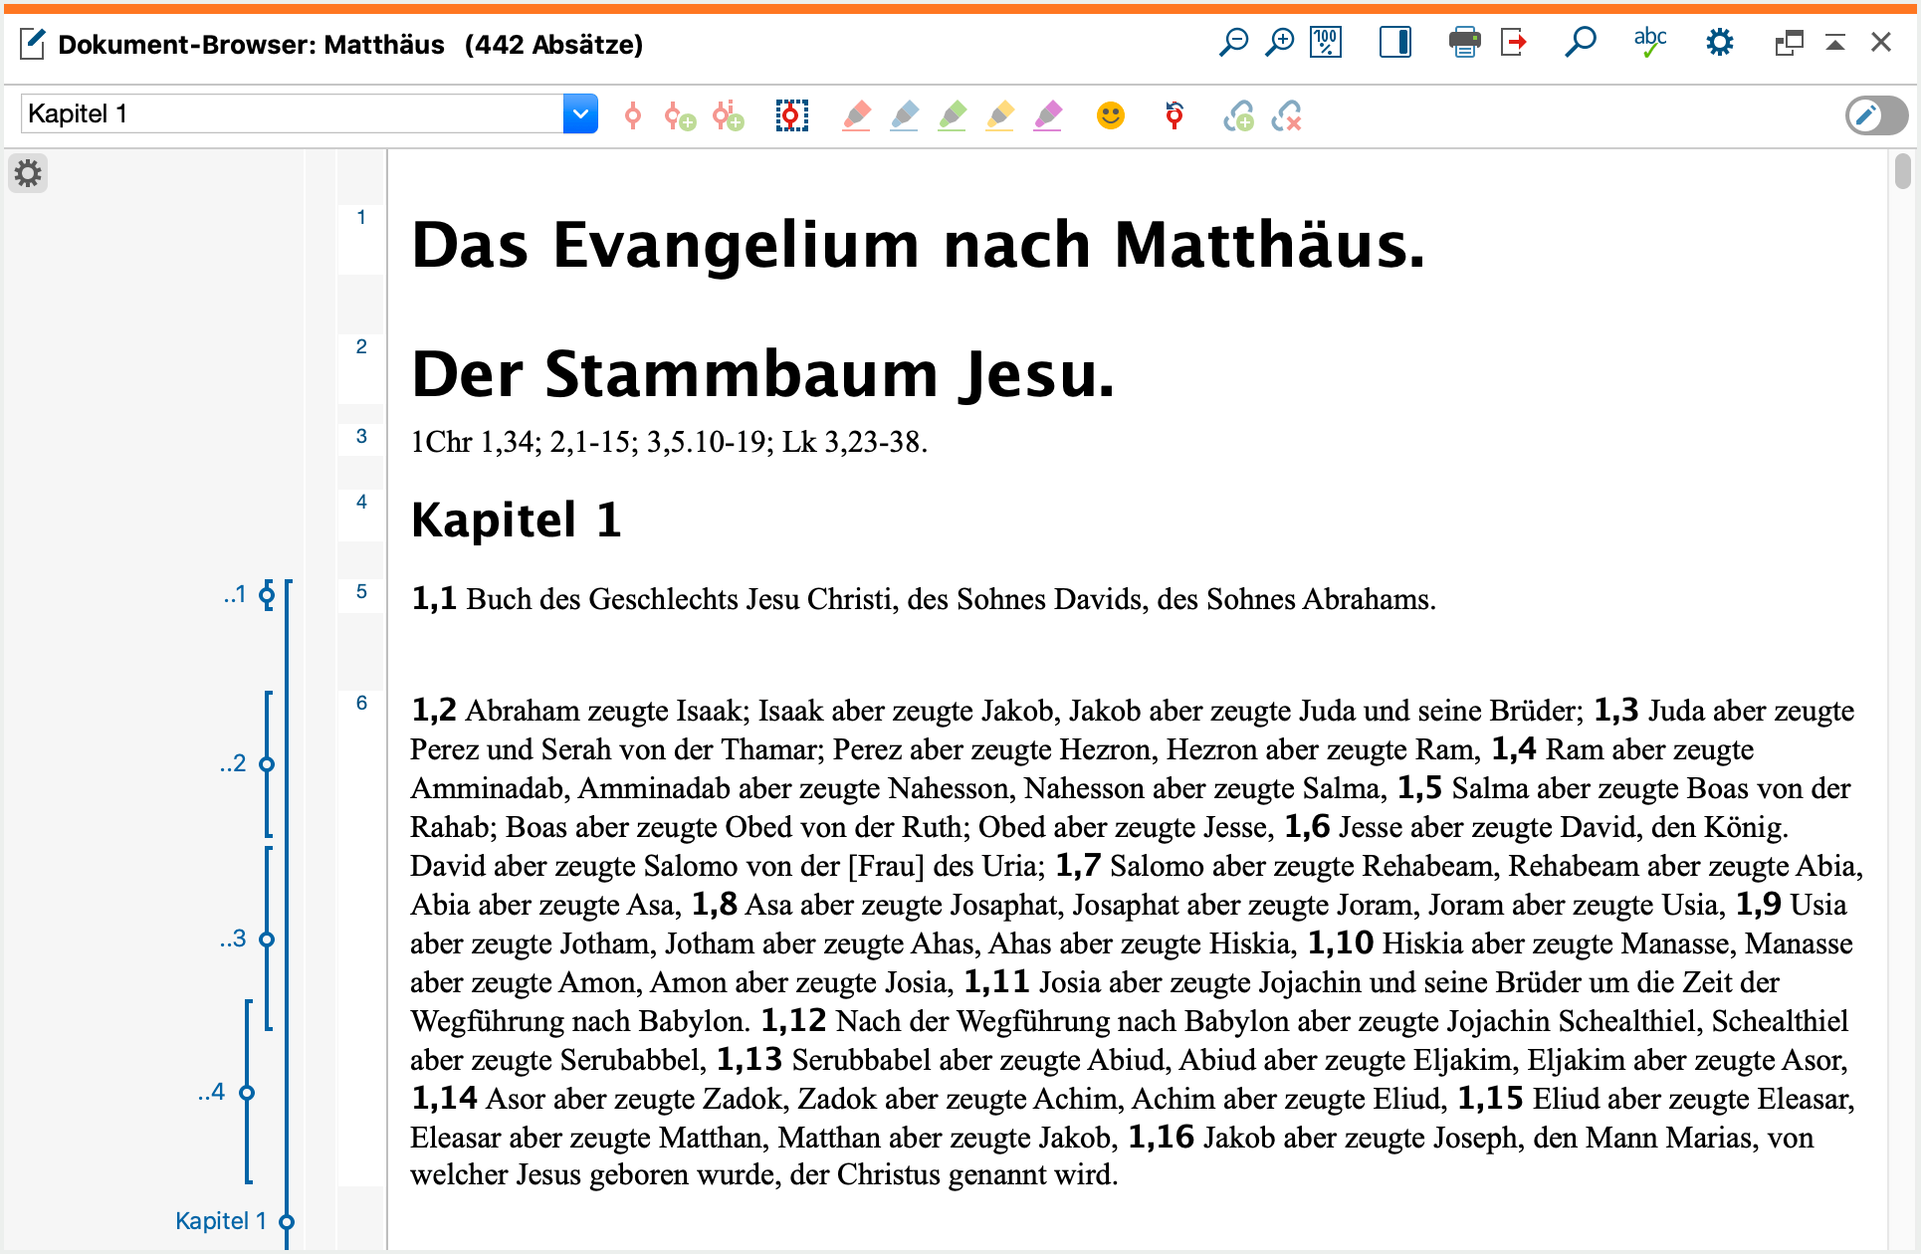Click the code in-vivo icon
The image size is (1921, 1254).
click(x=728, y=116)
